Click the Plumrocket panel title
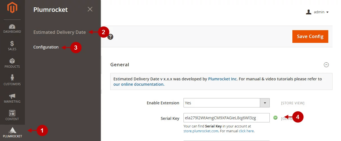The width and height of the screenshot is (341, 141). pos(51,10)
